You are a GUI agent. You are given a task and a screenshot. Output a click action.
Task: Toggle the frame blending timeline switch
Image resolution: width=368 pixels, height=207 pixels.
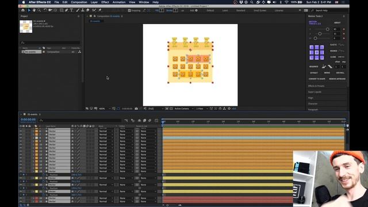pyautogui.click(x=144, y=121)
